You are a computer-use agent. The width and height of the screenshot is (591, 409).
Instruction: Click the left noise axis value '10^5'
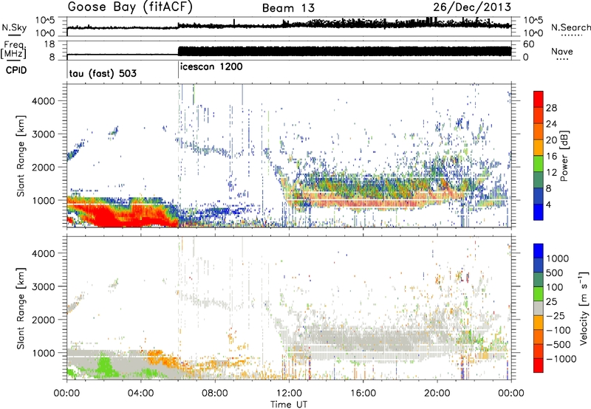(x=45, y=20)
